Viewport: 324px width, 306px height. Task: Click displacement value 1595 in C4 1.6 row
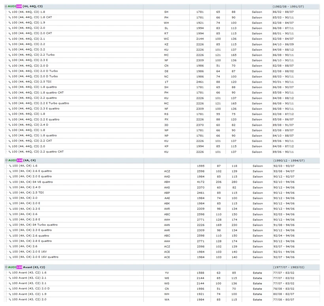pyautogui.click(x=200, y=166)
